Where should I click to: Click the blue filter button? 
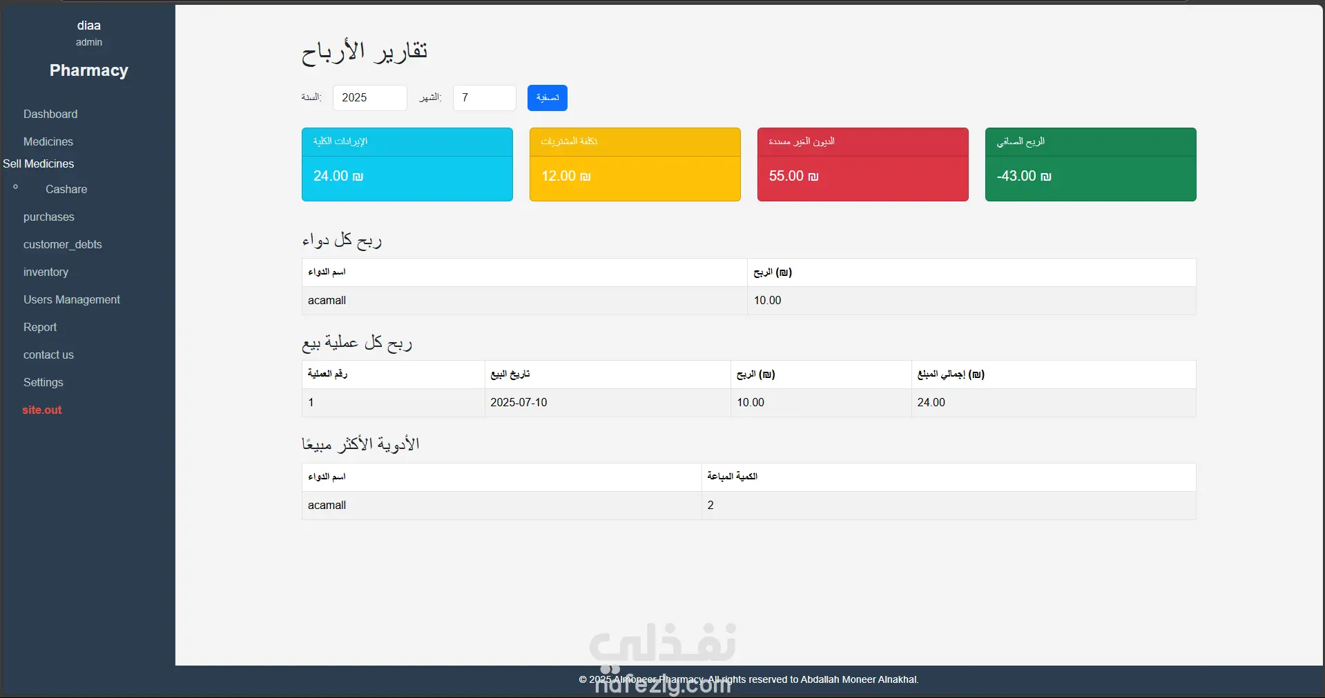548,98
